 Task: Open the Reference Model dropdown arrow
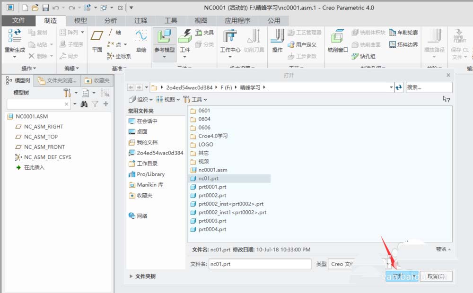point(165,57)
